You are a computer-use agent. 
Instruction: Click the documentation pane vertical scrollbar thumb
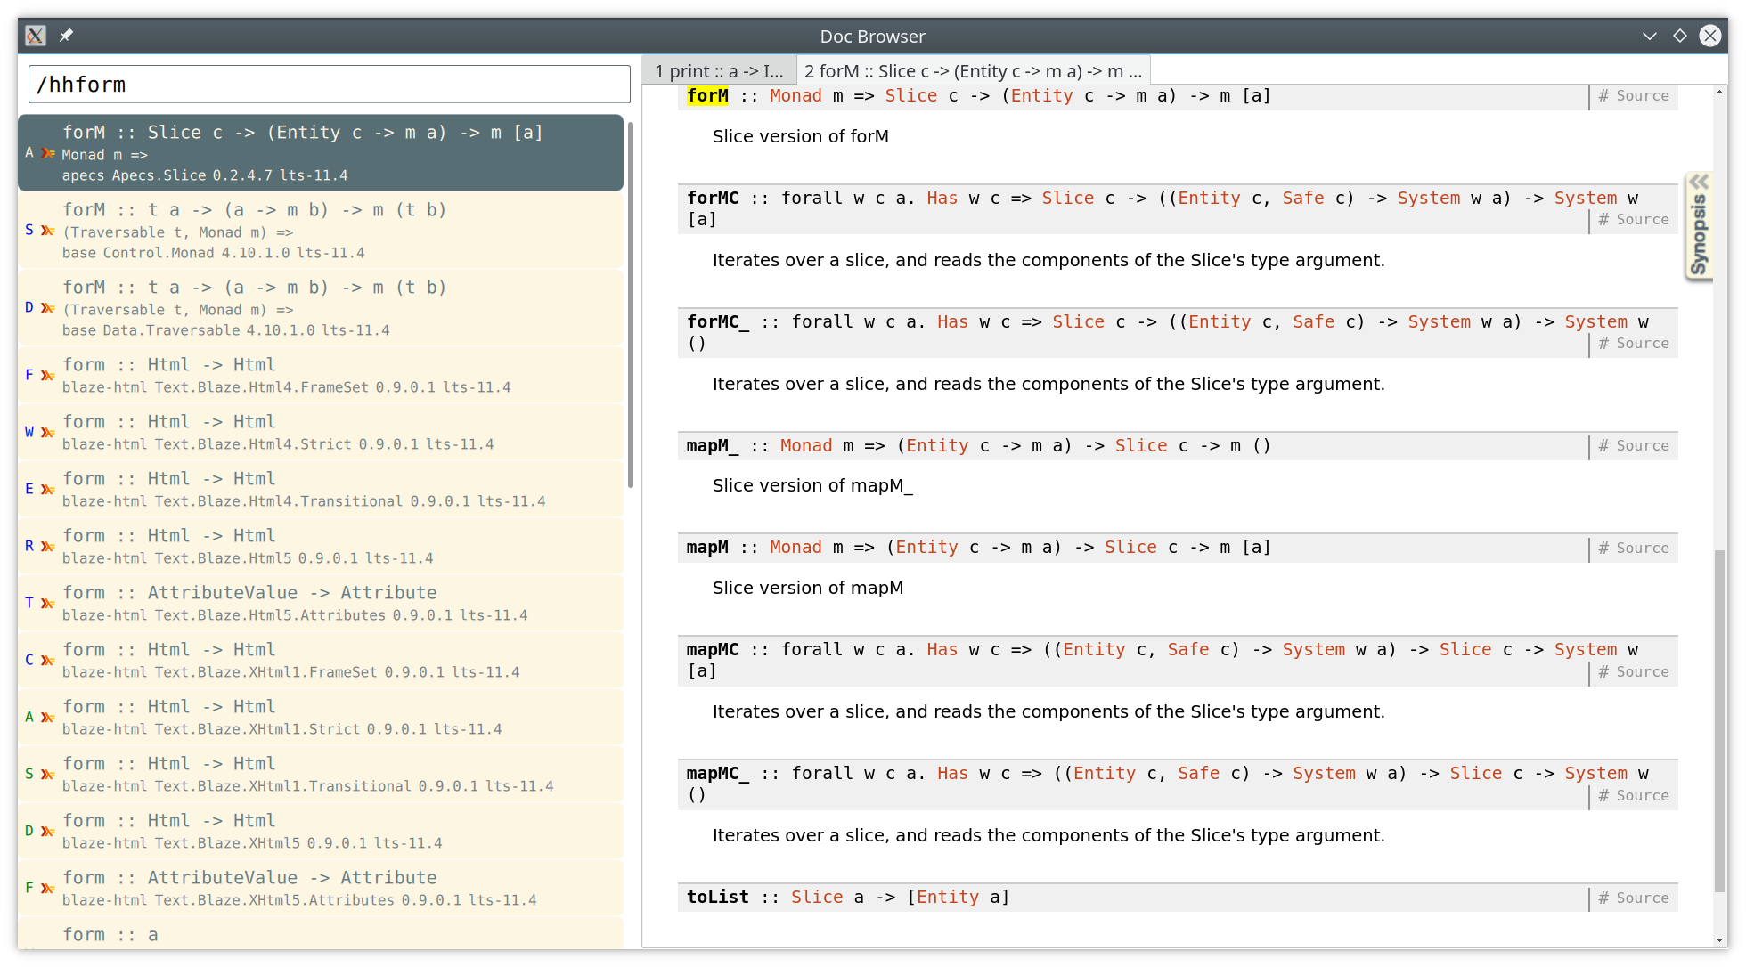click(1719, 721)
